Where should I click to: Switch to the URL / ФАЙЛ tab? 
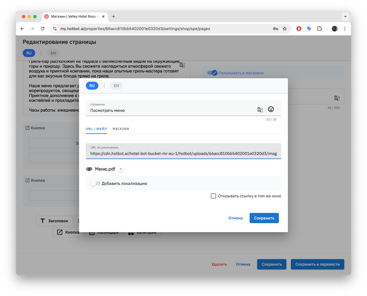tap(96, 129)
